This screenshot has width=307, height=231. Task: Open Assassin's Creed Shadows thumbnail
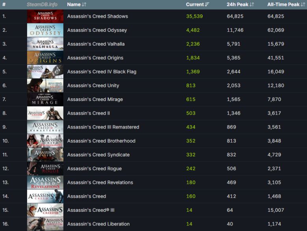pos(45,16)
